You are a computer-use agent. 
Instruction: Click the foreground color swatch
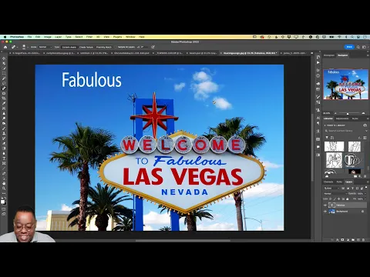(2, 202)
